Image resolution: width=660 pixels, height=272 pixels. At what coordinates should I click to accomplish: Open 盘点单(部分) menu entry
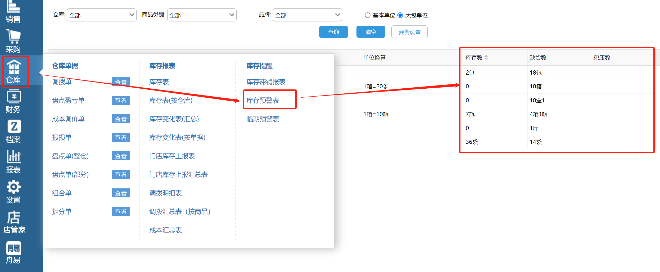tap(70, 174)
